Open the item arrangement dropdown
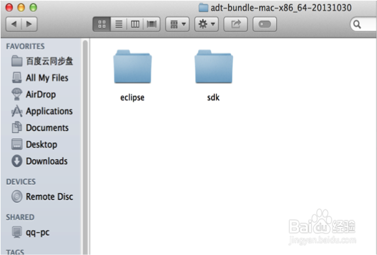377x255 pixels. tap(178, 24)
